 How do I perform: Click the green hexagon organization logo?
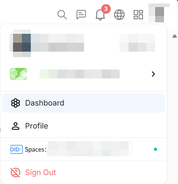[x=18, y=74]
